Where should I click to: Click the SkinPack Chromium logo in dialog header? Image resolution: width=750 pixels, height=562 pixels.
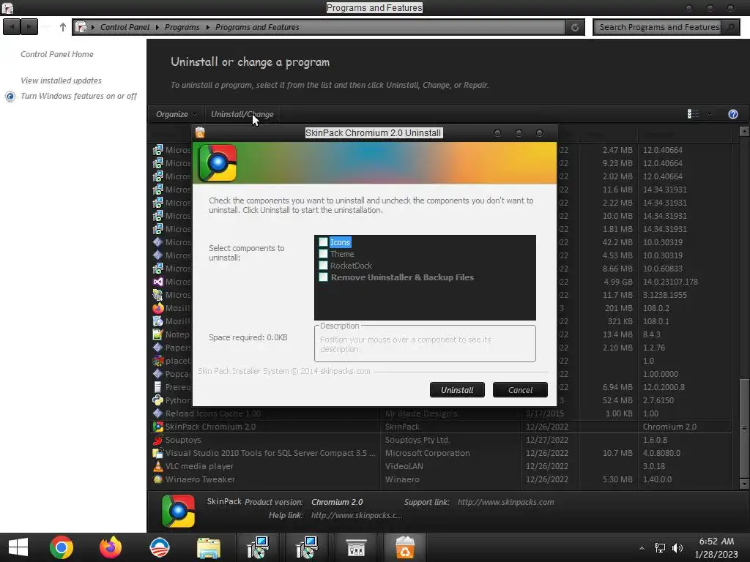[218, 163]
